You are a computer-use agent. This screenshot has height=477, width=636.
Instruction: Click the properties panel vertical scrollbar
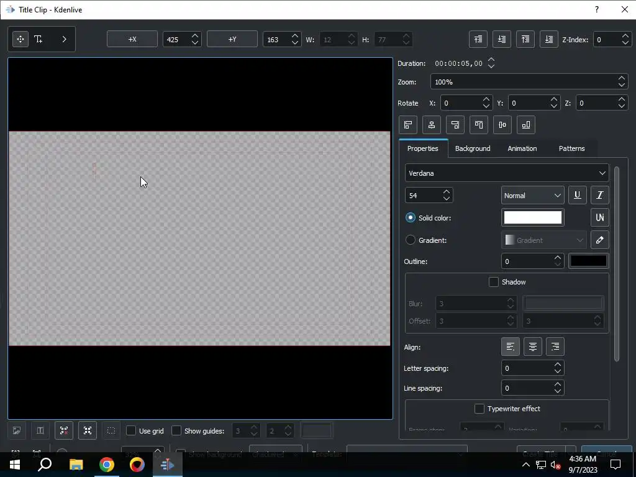point(617,263)
